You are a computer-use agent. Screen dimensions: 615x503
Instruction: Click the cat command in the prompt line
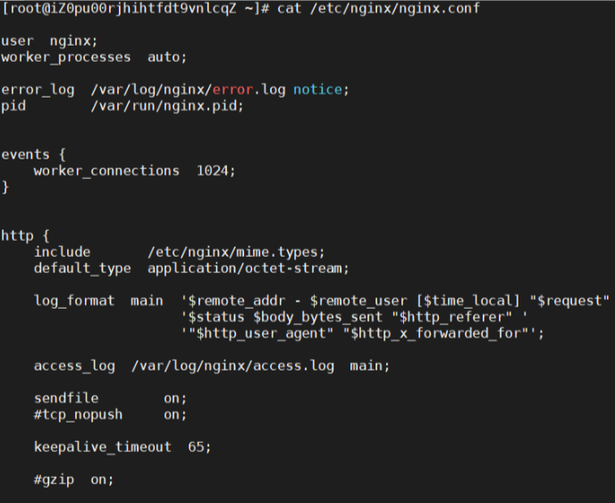click(x=289, y=8)
